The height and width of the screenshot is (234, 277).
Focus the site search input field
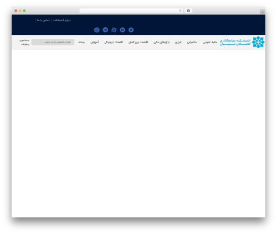pos(53,42)
